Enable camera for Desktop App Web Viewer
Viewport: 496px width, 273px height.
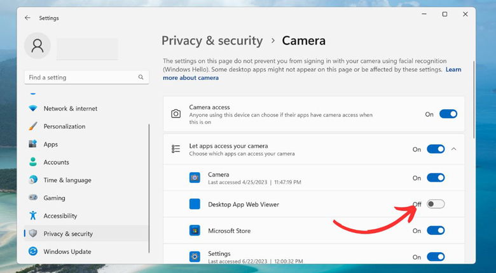[x=436, y=204]
